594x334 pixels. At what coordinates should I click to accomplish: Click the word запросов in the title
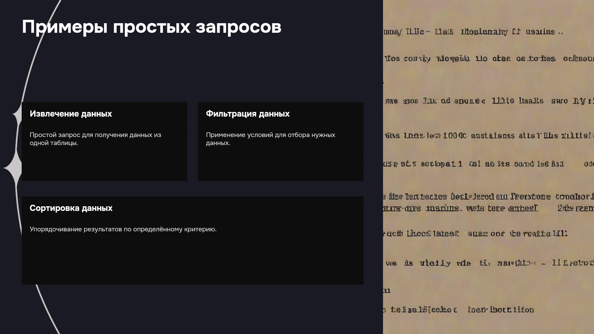(x=239, y=27)
